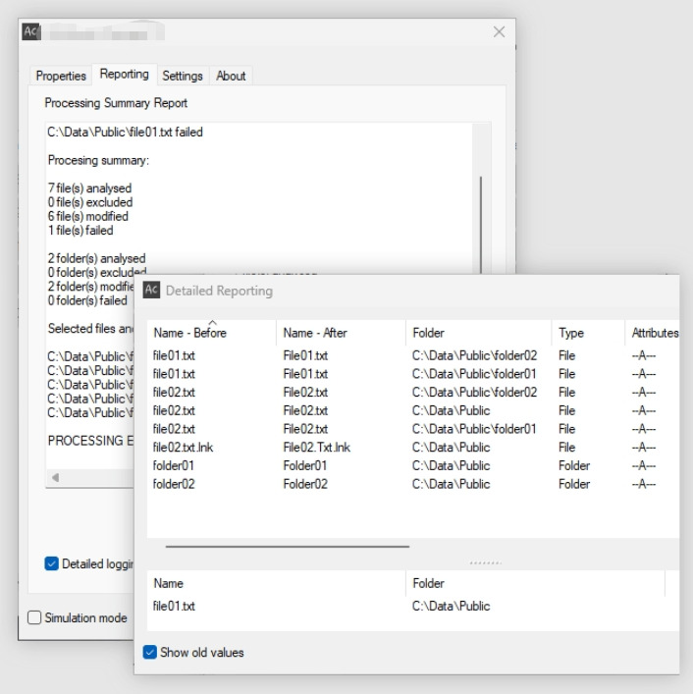The width and height of the screenshot is (693, 694).
Task: Select file01.txt row in folder01
Action: 413,374
